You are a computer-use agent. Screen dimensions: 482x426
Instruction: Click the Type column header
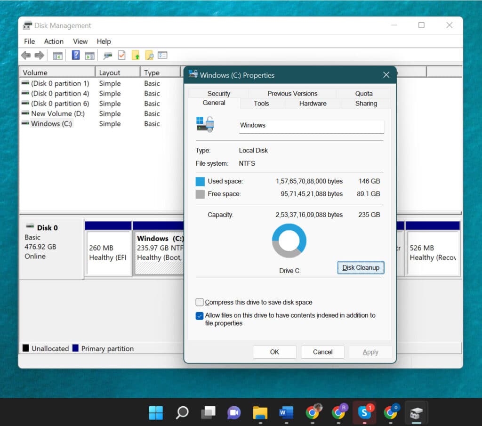[161, 72]
